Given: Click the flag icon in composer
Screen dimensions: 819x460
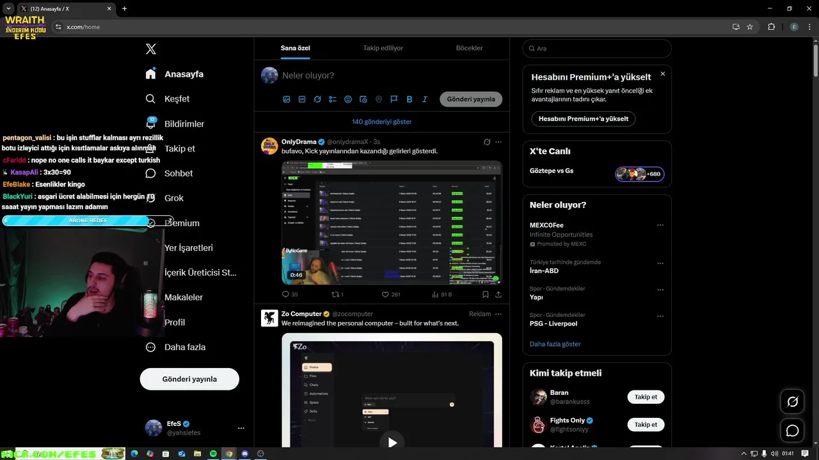Looking at the screenshot, I should [394, 99].
